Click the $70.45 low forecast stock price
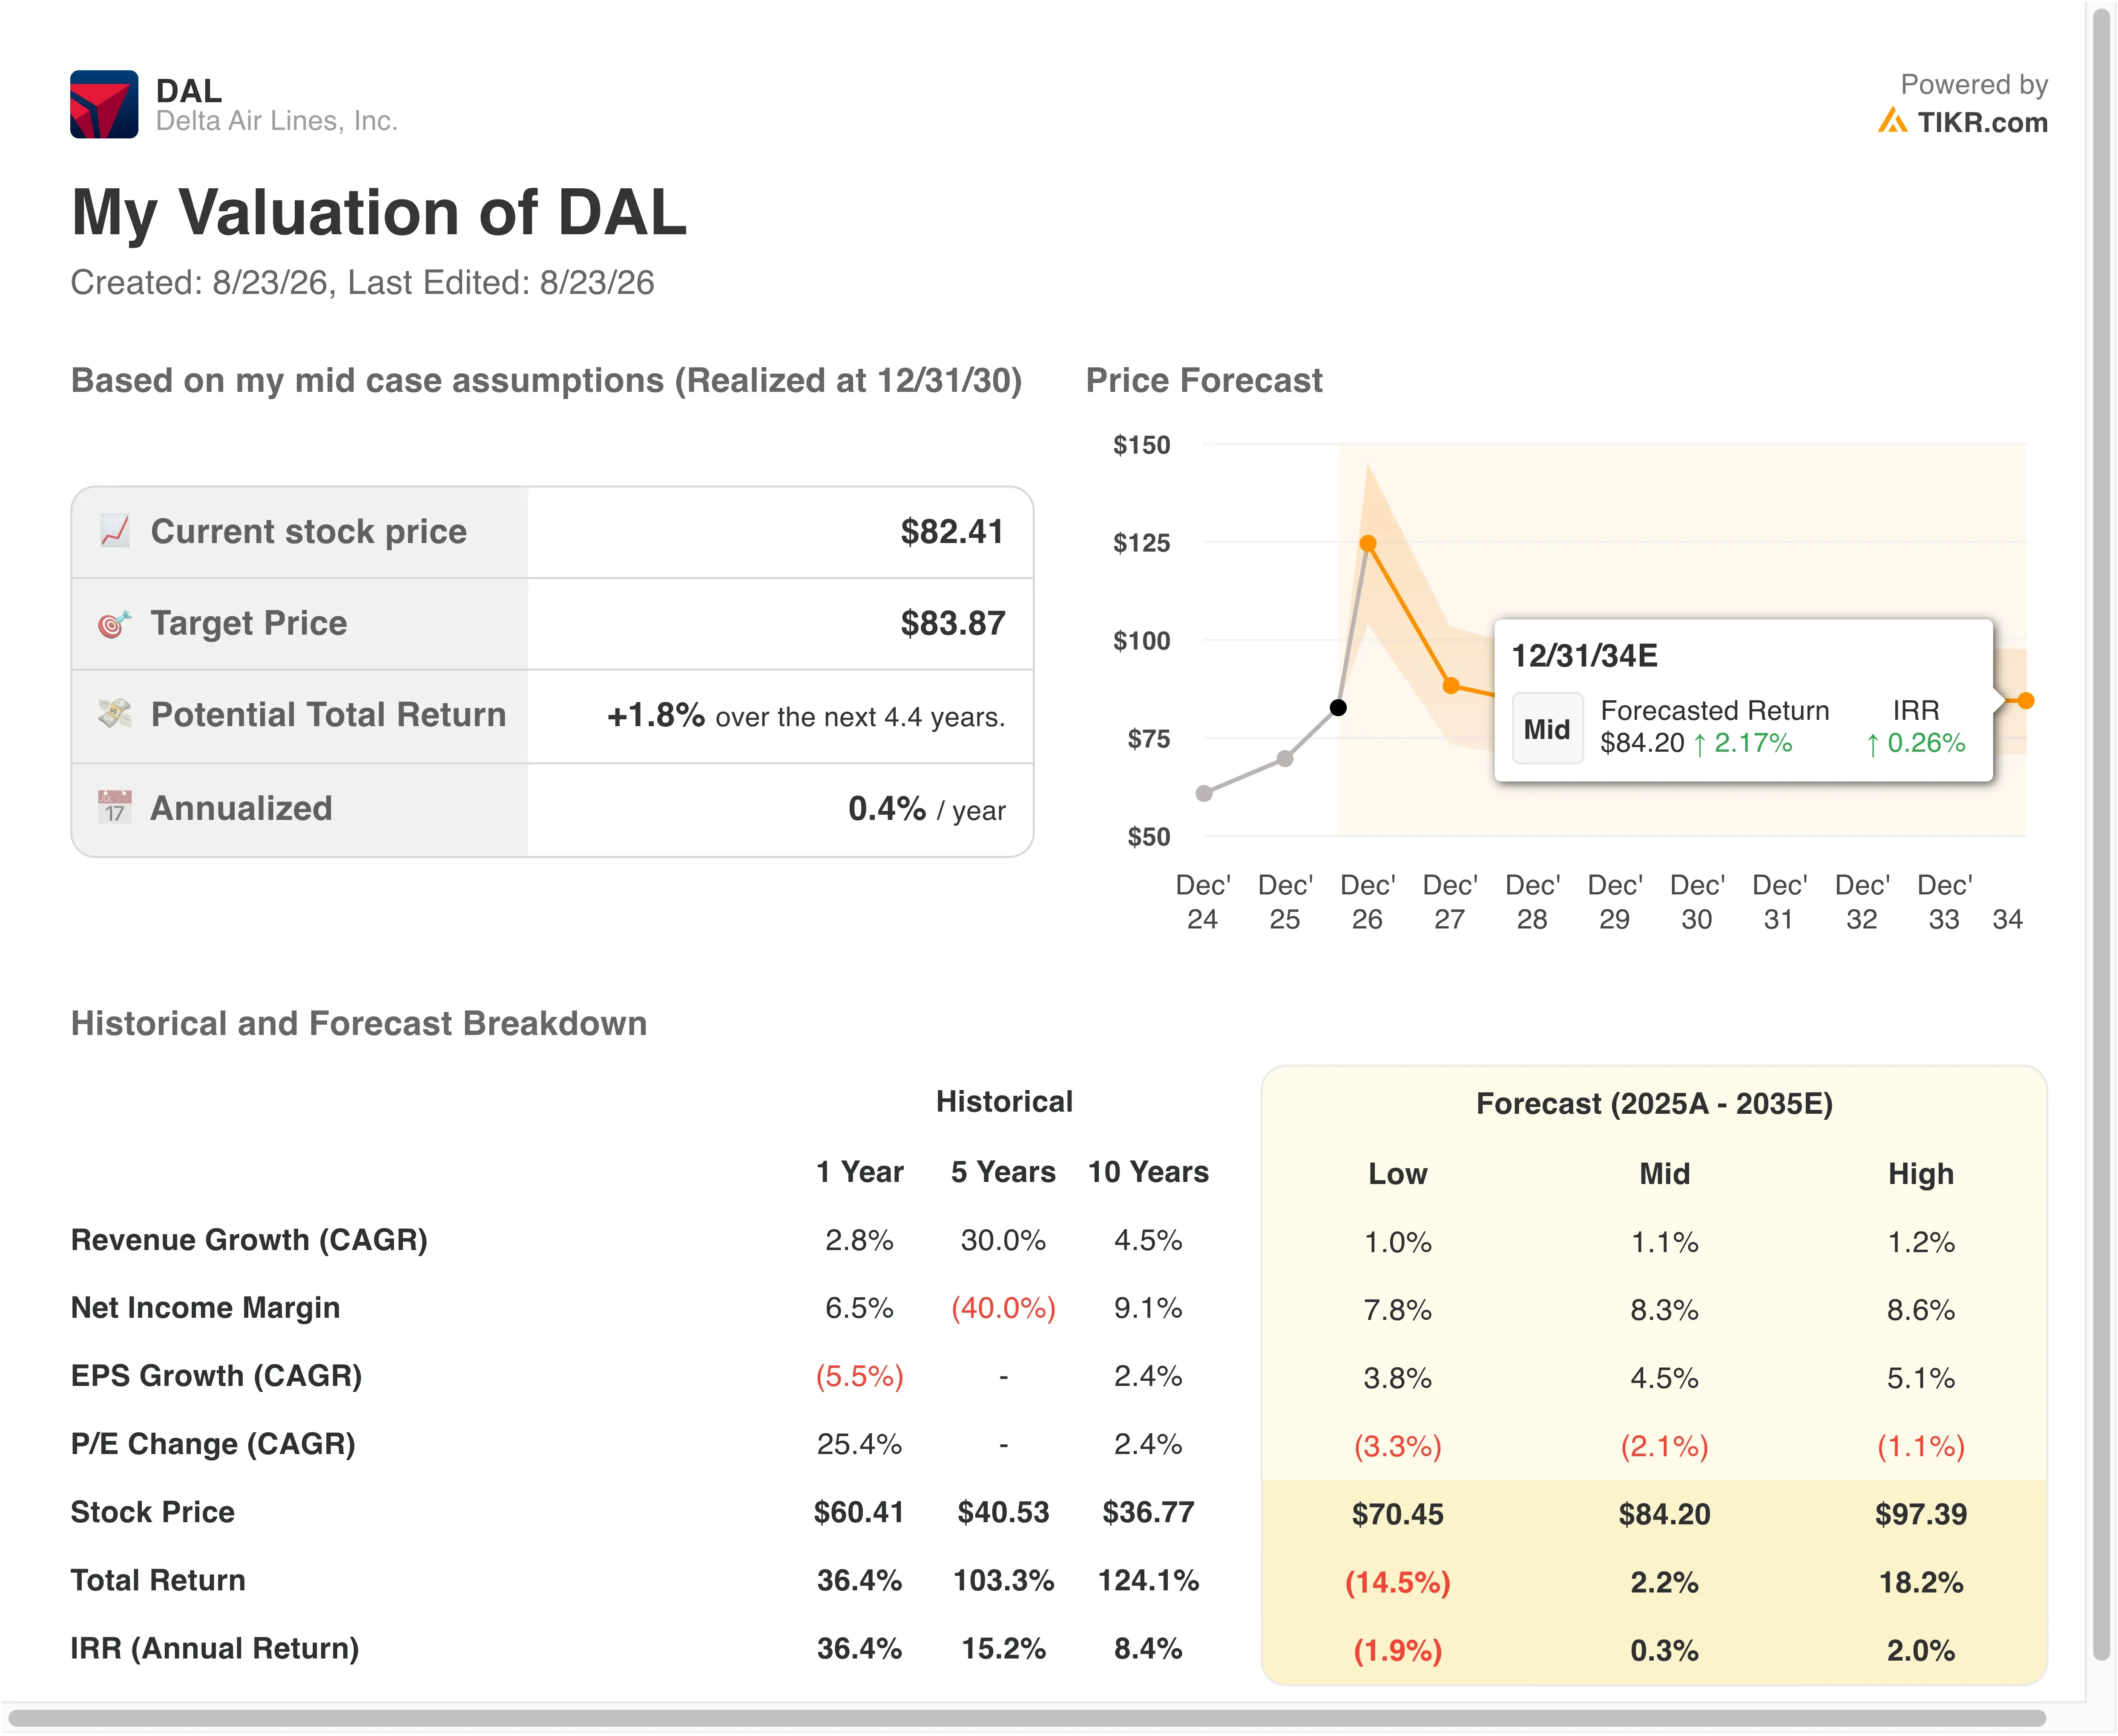 1397,1514
